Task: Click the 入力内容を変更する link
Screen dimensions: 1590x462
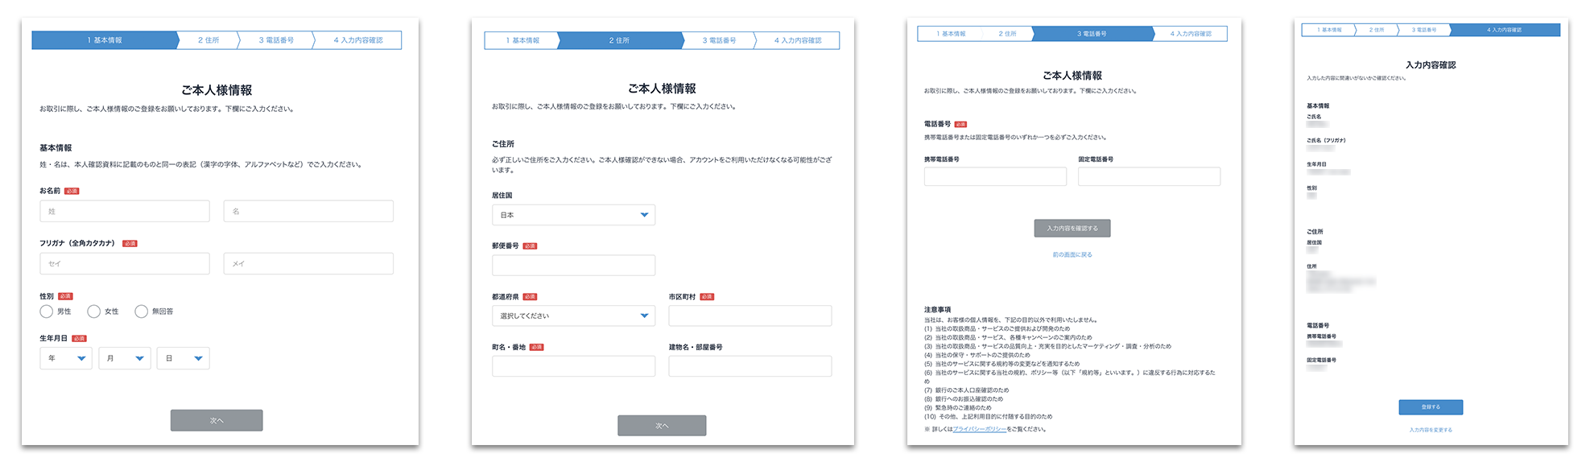Action: tap(1431, 430)
